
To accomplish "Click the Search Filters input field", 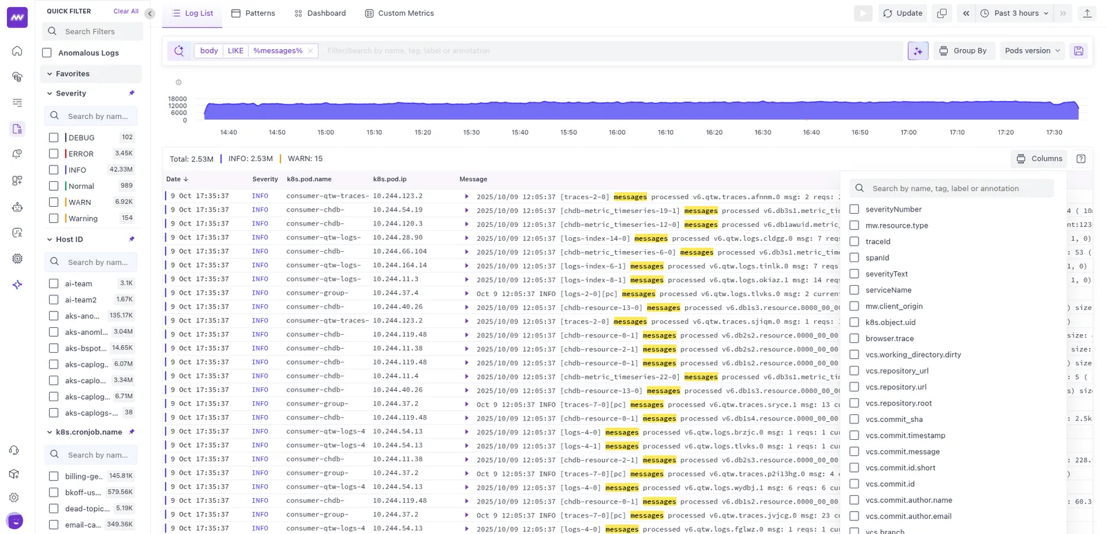I will [x=92, y=31].
